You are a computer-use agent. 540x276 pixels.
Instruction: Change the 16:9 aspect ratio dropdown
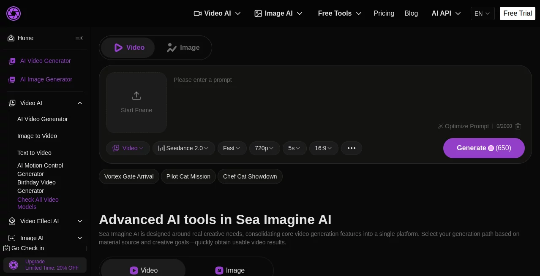click(x=324, y=148)
